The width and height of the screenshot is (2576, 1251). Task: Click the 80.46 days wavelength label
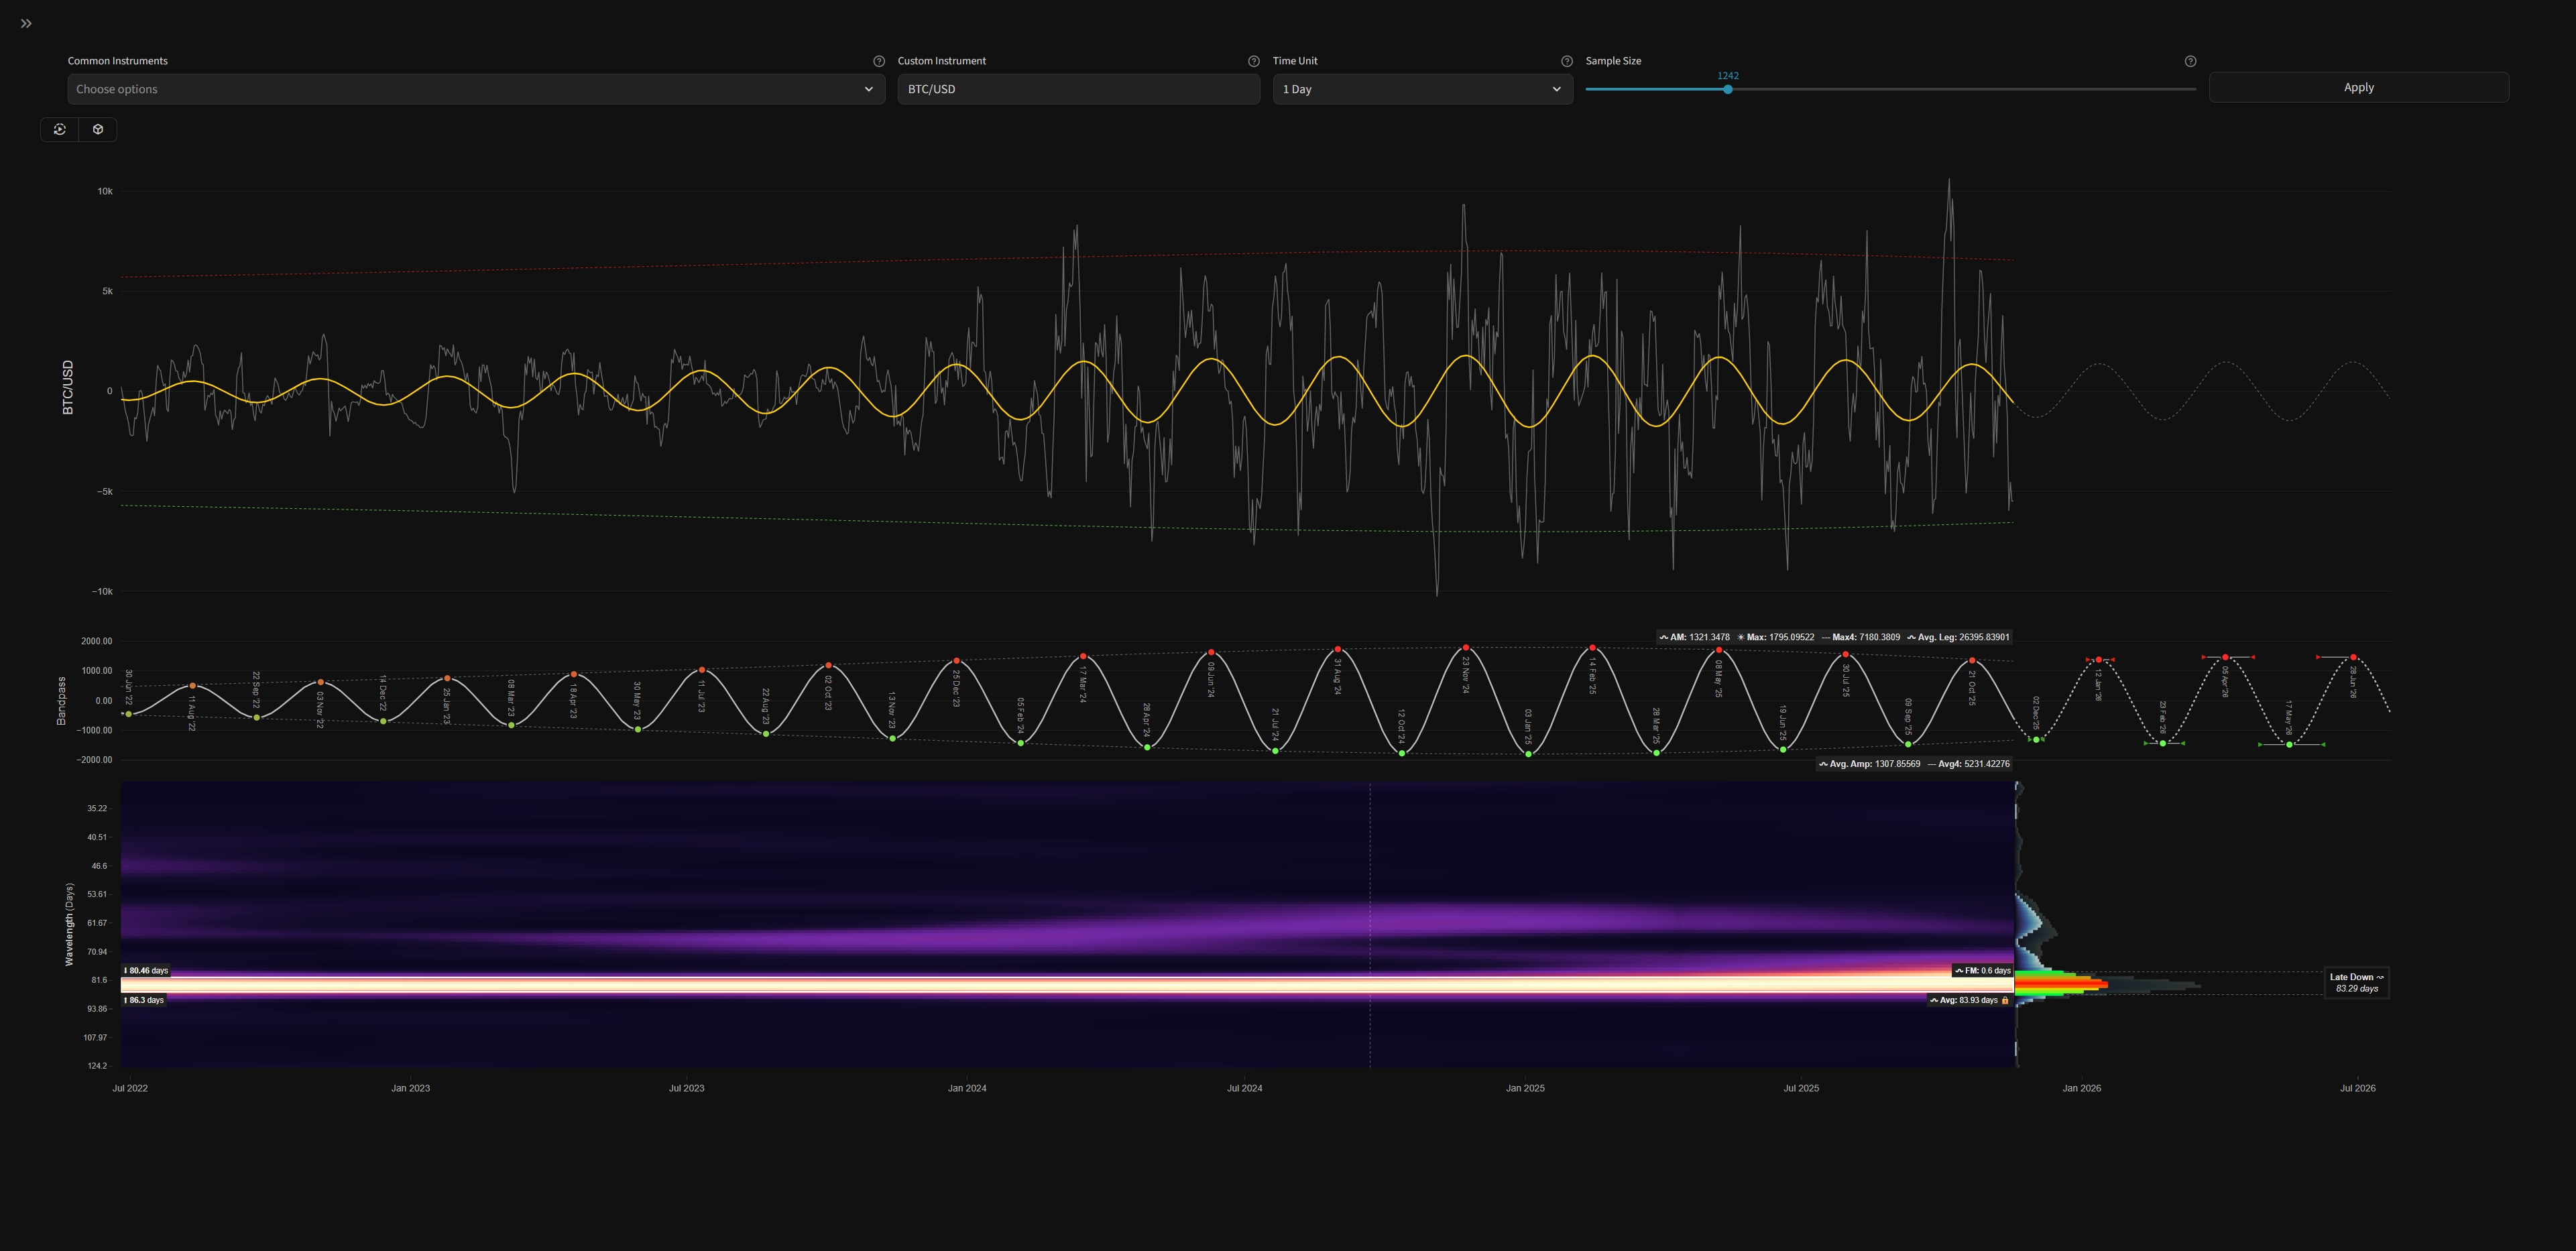[x=146, y=970]
